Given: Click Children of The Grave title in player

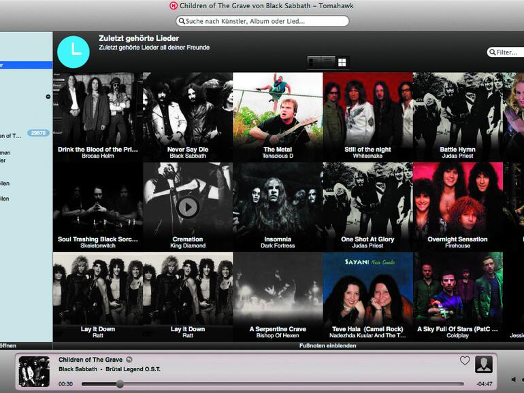Looking at the screenshot, I should tap(91, 360).
